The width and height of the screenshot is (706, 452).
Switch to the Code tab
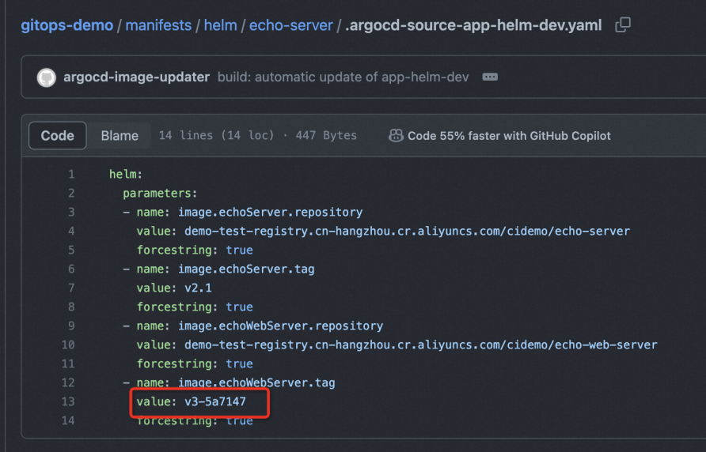(57, 135)
